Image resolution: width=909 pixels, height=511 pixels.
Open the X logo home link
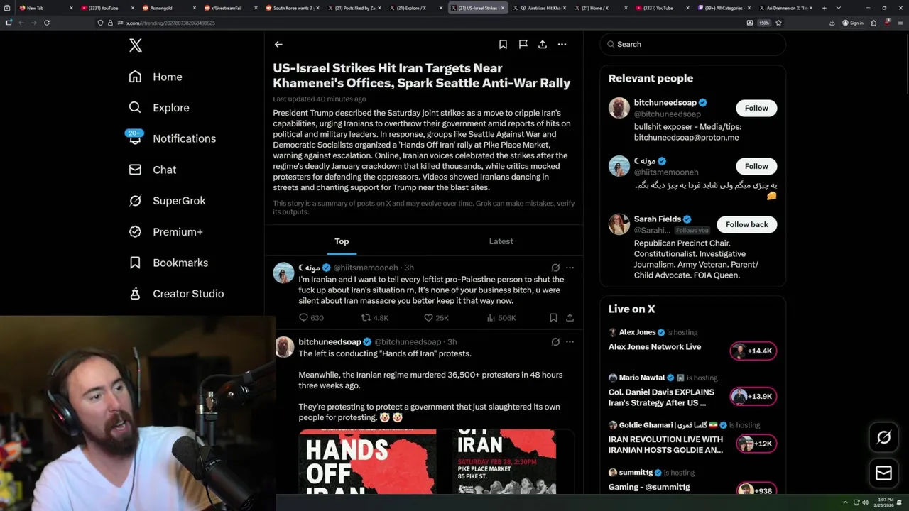click(136, 45)
